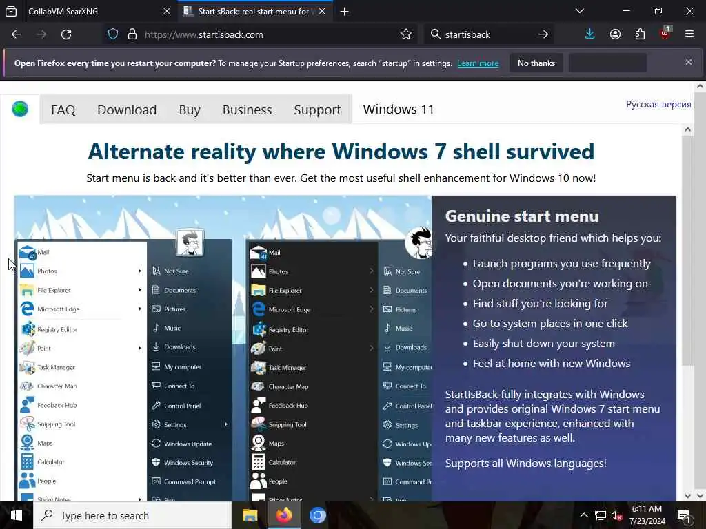The height and width of the screenshot is (529, 706).
Task: Close the StartIsBack tab
Action: (322, 11)
